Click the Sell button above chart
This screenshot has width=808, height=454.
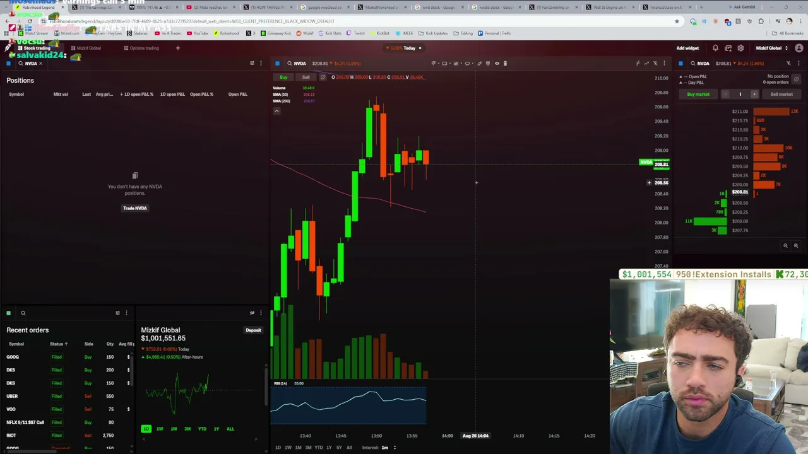(x=306, y=77)
